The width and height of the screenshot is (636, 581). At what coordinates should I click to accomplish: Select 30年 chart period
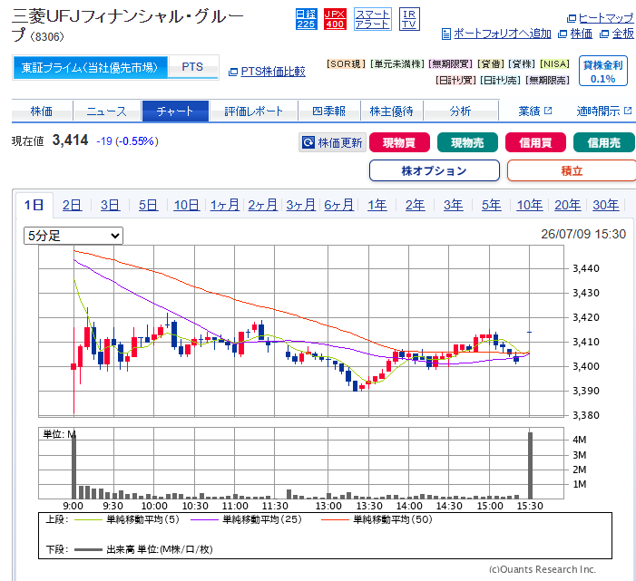(x=606, y=205)
